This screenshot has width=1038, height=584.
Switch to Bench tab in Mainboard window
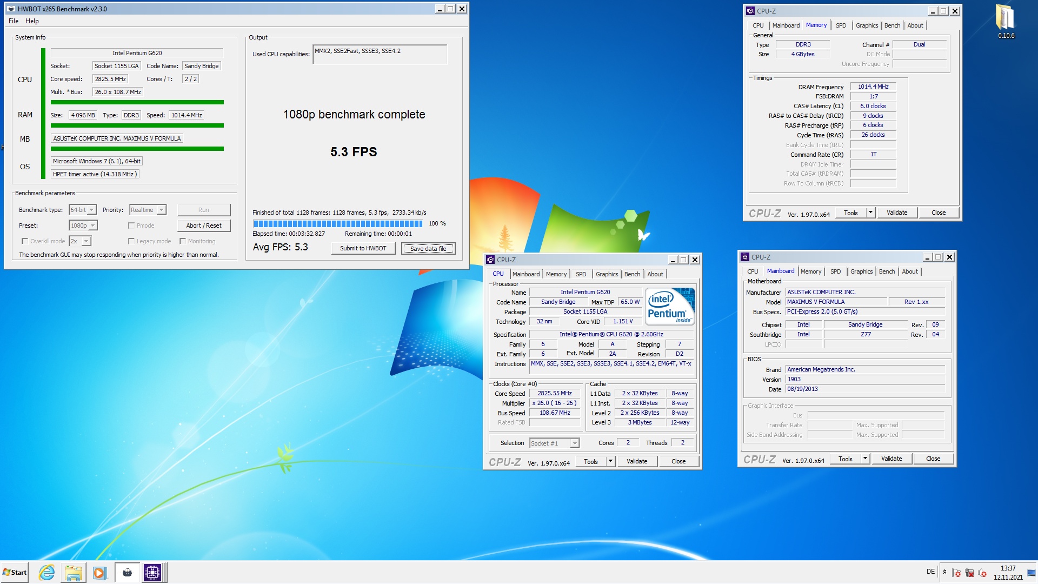887,271
